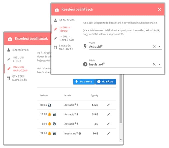This screenshot has width=169, height=148.
Task: Clear the Bázis Insulatard selection
Action: pyautogui.click(x=154, y=64)
